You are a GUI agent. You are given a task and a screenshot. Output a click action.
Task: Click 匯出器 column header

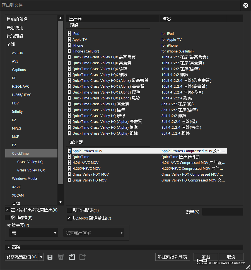(x=113, y=19)
